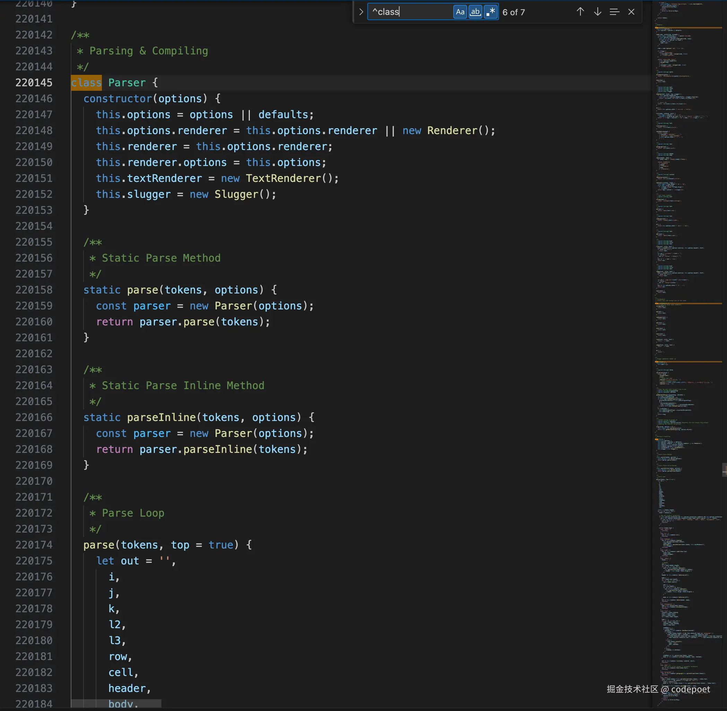Place cursor on 'Parsing & Compiling' comment
The image size is (727, 711).
pyautogui.click(x=149, y=51)
